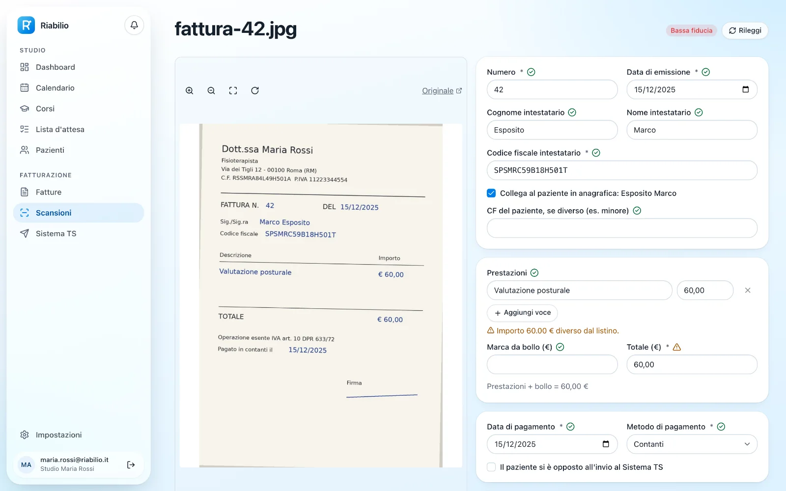Open the date picker on Data di pagamento

pyautogui.click(x=606, y=444)
